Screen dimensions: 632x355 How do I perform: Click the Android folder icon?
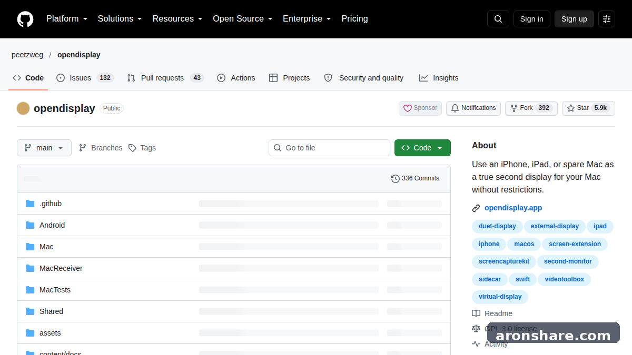(x=30, y=225)
